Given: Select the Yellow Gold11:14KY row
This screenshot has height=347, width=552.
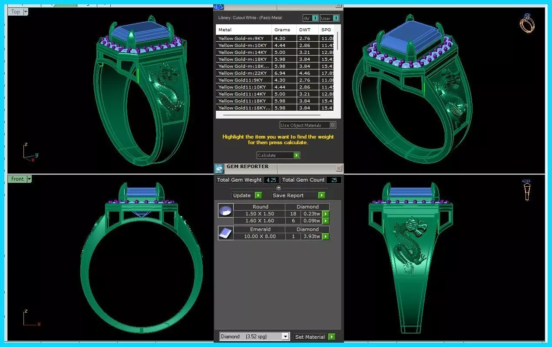Looking at the screenshot, I should [275, 94].
